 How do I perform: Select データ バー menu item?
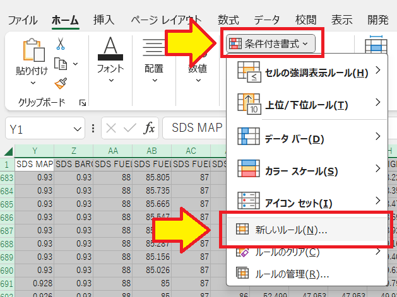coord(308,137)
